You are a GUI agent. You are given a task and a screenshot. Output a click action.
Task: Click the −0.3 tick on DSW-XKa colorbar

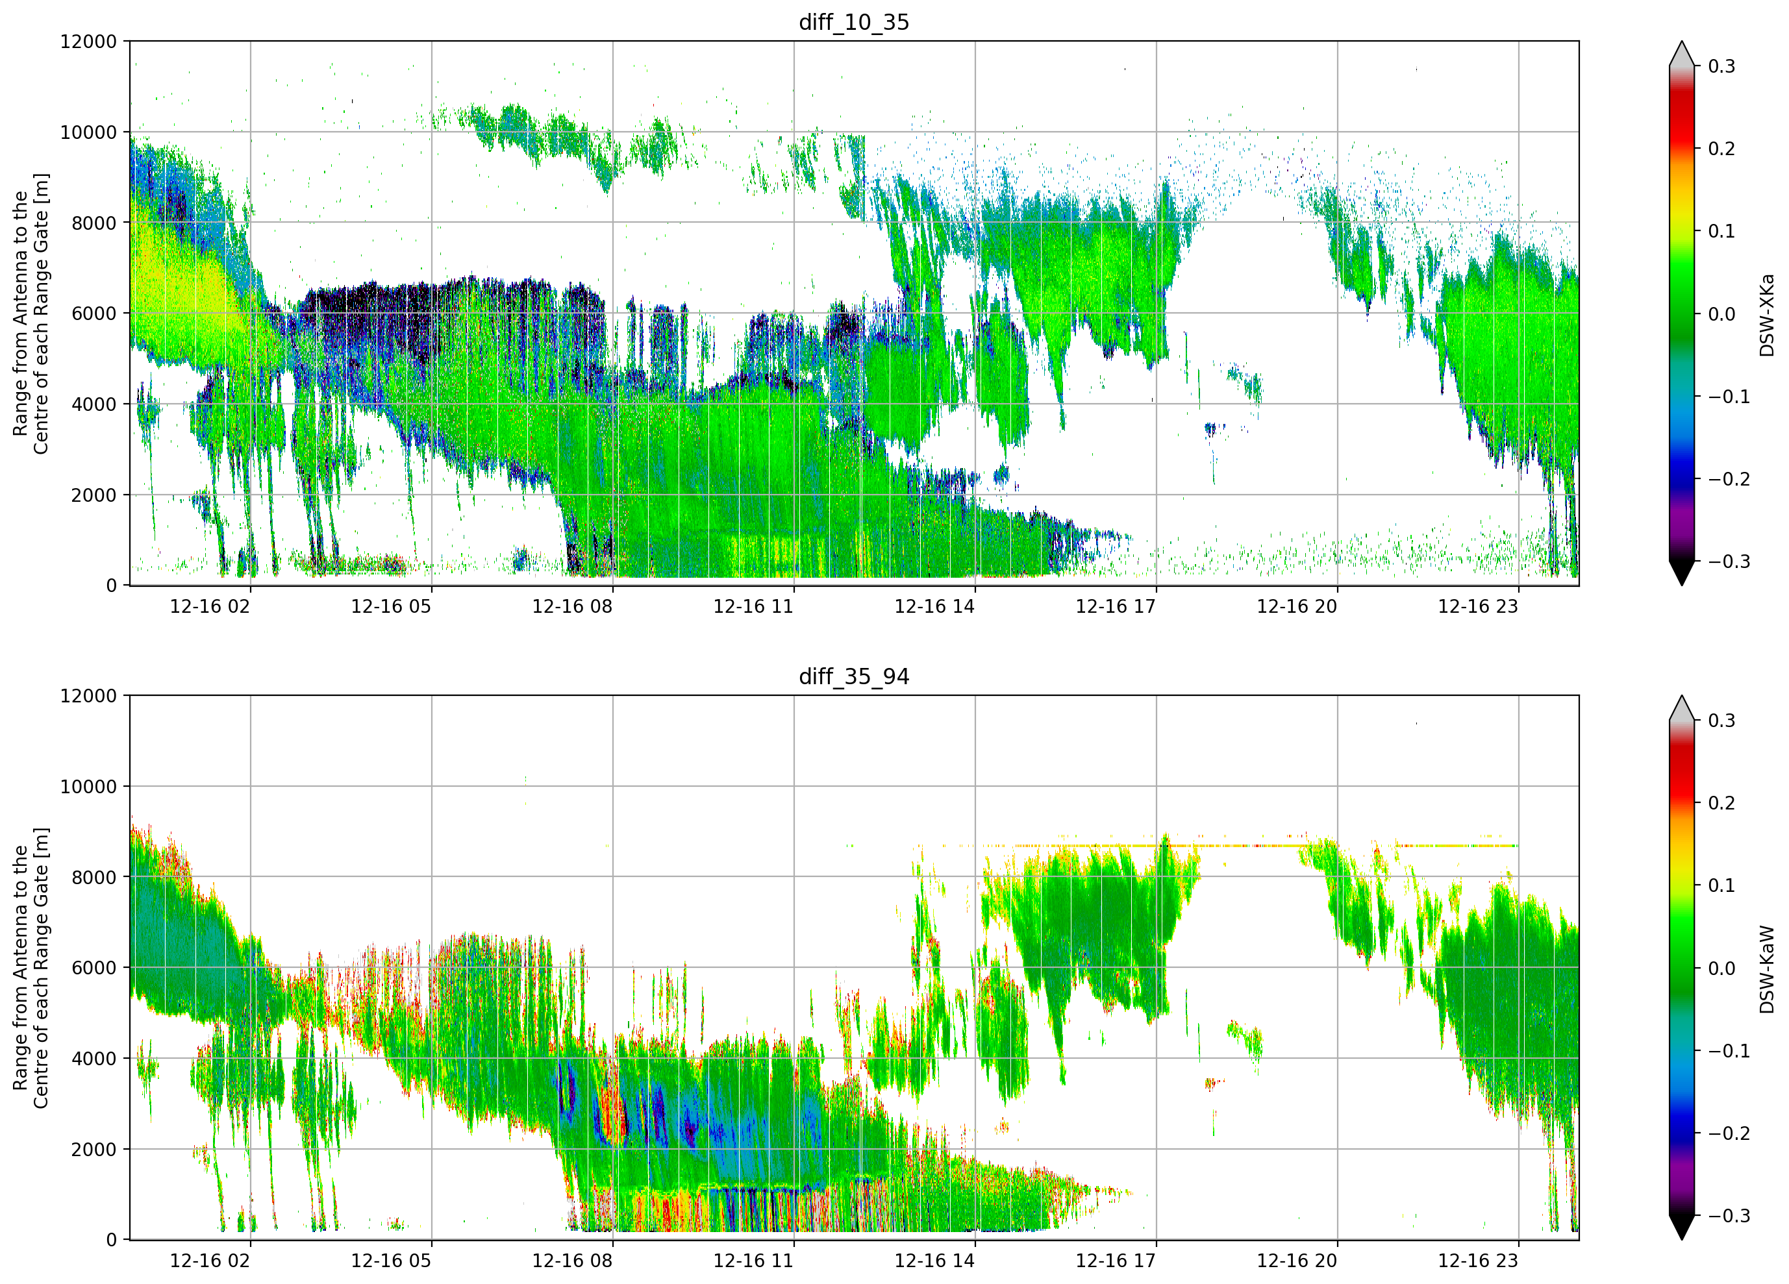coord(1729,562)
